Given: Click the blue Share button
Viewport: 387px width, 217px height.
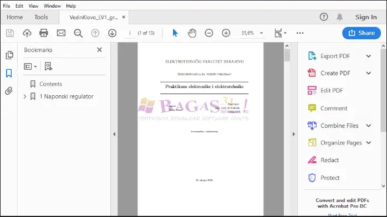Looking at the screenshot, I should pyautogui.click(x=361, y=33).
